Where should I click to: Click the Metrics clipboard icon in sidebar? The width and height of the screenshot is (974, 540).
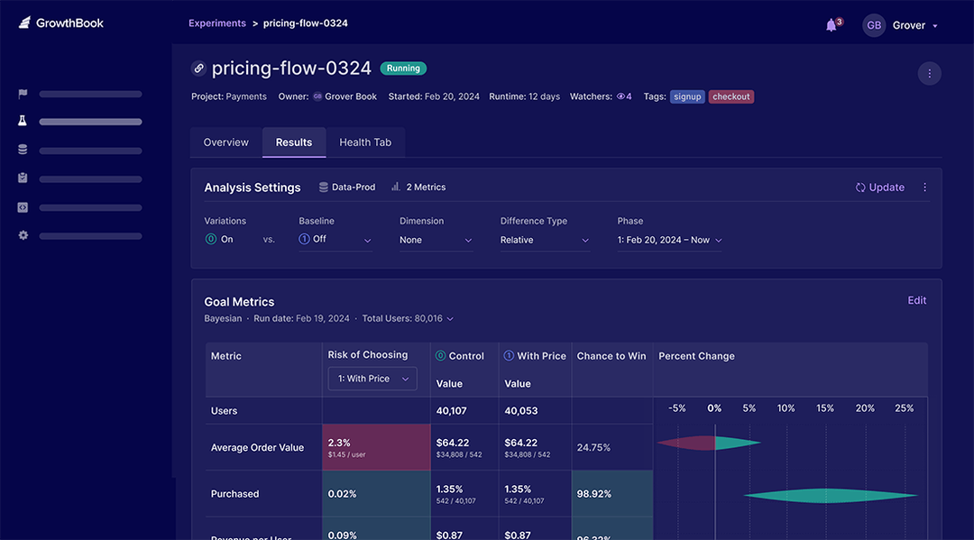pos(22,178)
